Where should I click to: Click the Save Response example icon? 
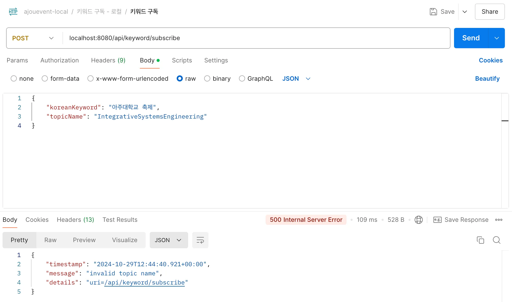(x=437, y=220)
